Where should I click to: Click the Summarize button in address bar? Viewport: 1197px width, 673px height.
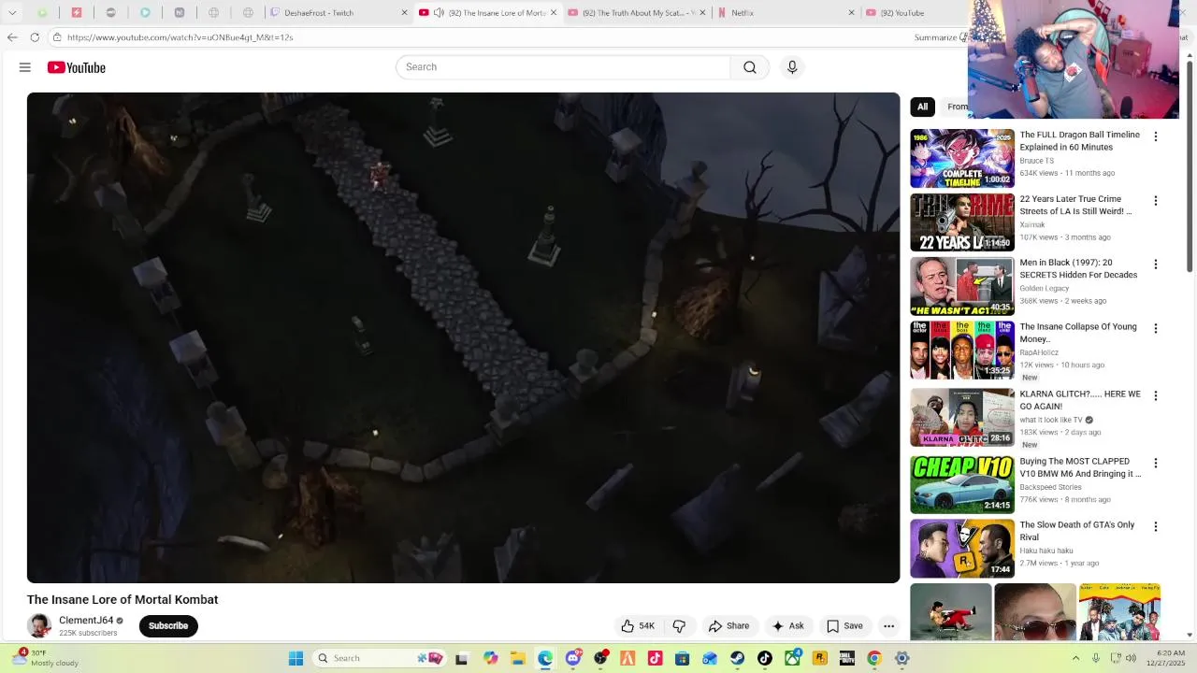coord(938,37)
